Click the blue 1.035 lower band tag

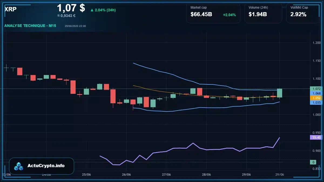click(316, 103)
